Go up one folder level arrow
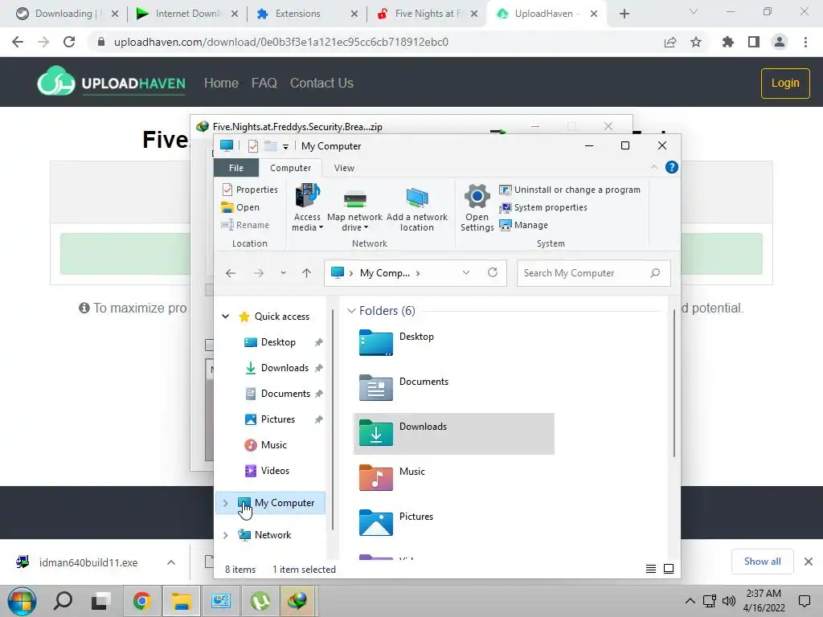823x617 pixels. [x=306, y=273]
